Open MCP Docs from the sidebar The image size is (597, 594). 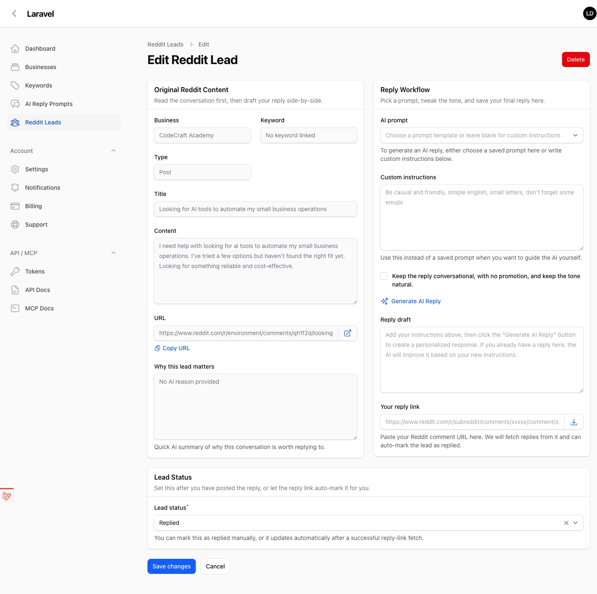tap(39, 308)
